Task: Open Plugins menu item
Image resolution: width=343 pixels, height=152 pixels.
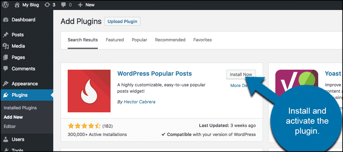Action: 26,95
